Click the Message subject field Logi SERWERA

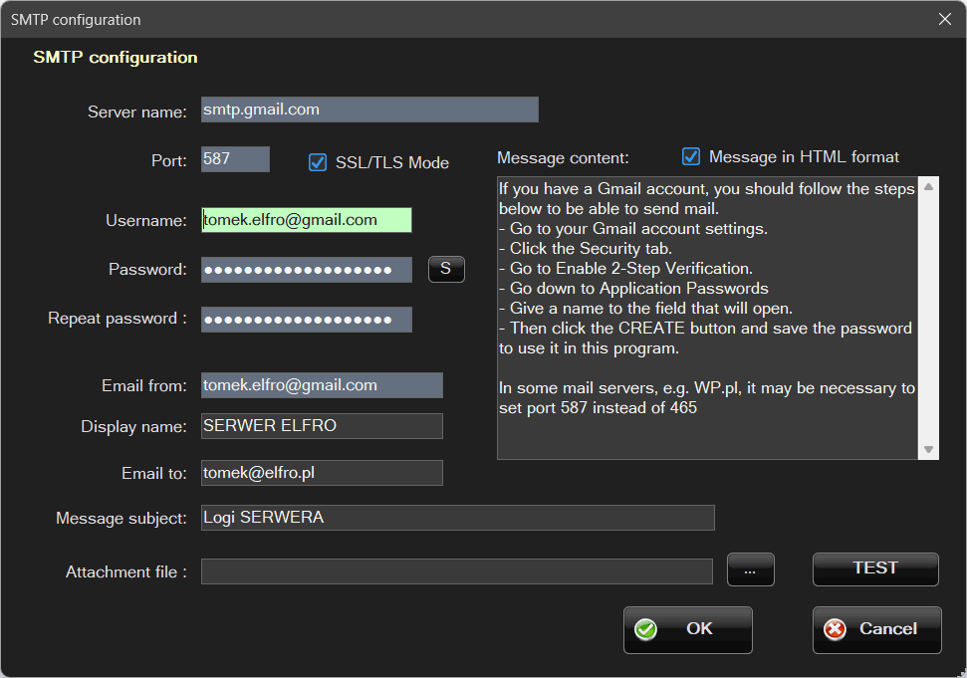[x=457, y=518]
